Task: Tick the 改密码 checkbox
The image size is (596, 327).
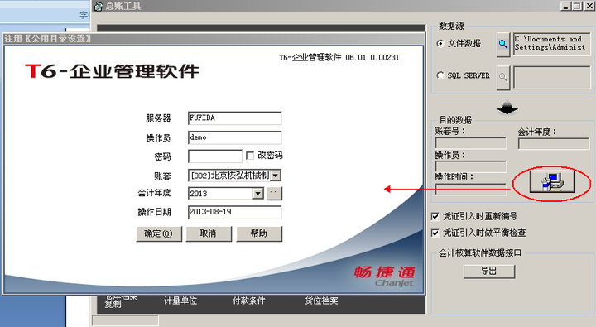Action: coord(250,156)
